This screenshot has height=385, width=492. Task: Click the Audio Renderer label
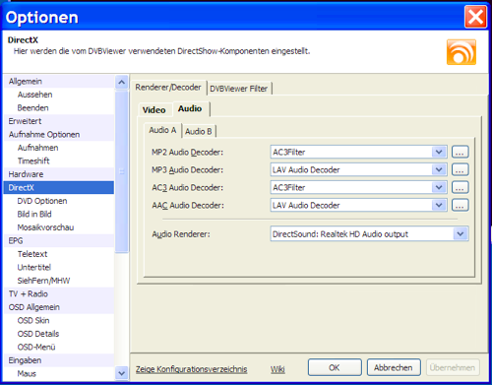181,234
